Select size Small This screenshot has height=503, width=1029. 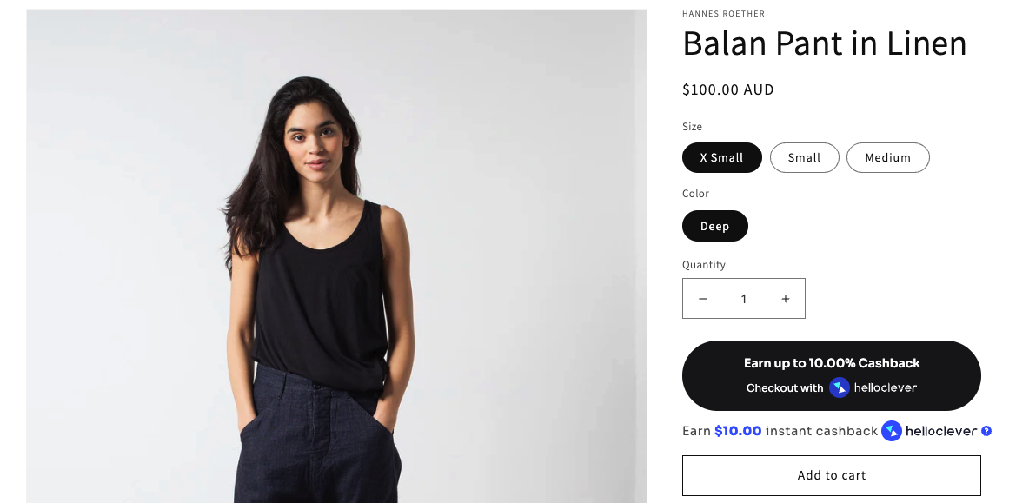pyautogui.click(x=805, y=157)
